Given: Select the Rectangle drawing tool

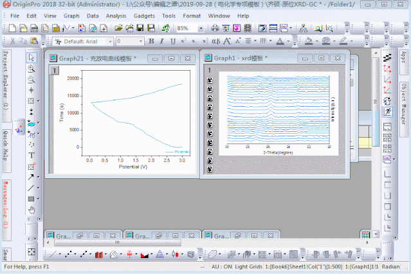Looking at the screenshot, I should coord(31,199).
